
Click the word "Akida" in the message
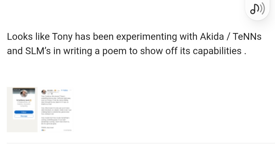(x=212, y=37)
